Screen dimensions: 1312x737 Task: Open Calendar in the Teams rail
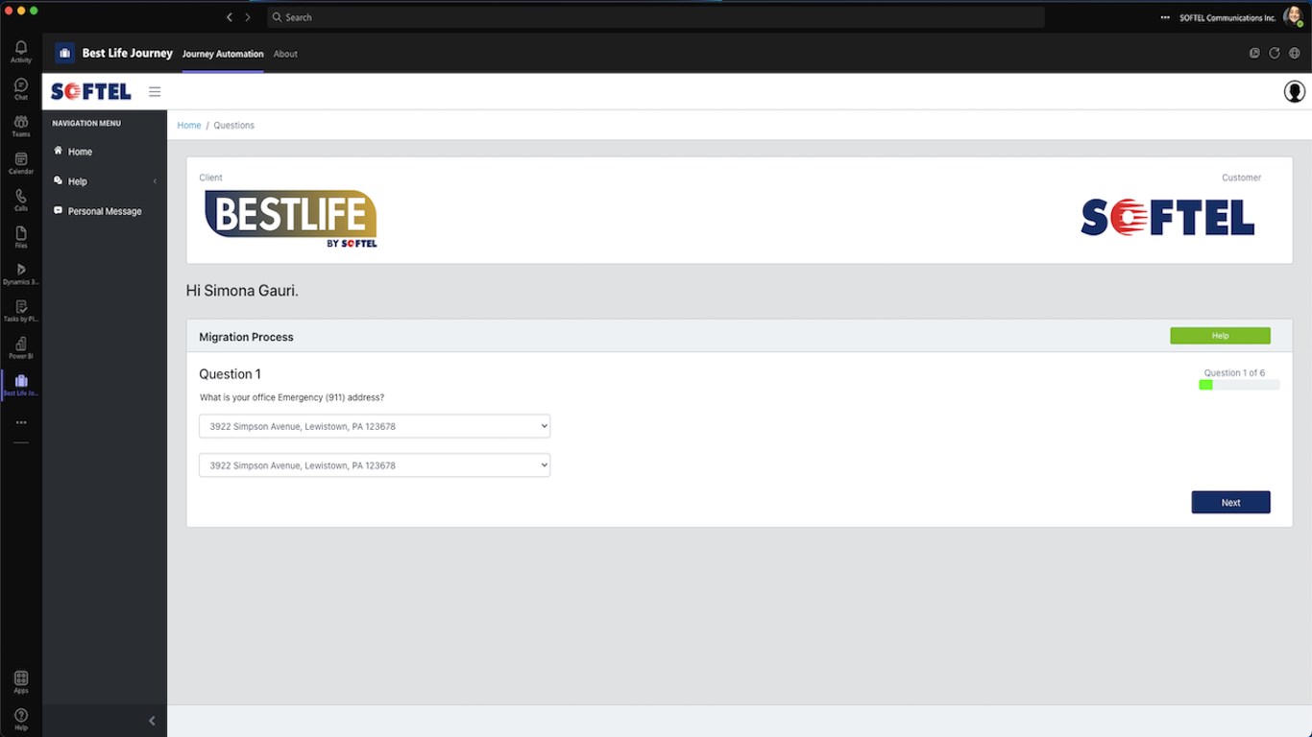pyautogui.click(x=21, y=163)
